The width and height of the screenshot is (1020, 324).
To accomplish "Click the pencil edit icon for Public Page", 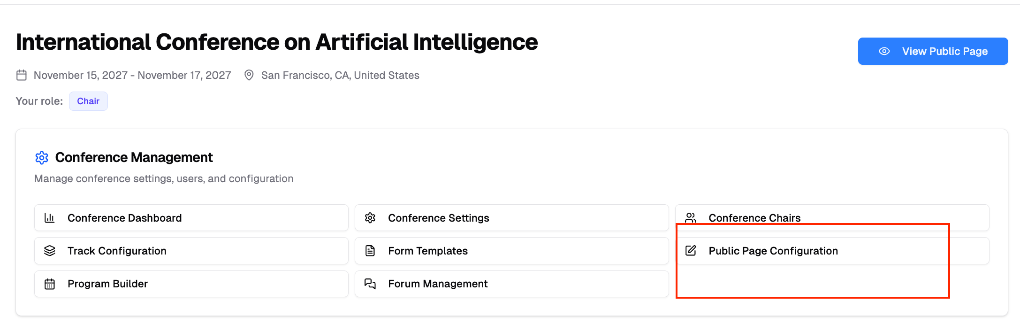I will coord(691,251).
